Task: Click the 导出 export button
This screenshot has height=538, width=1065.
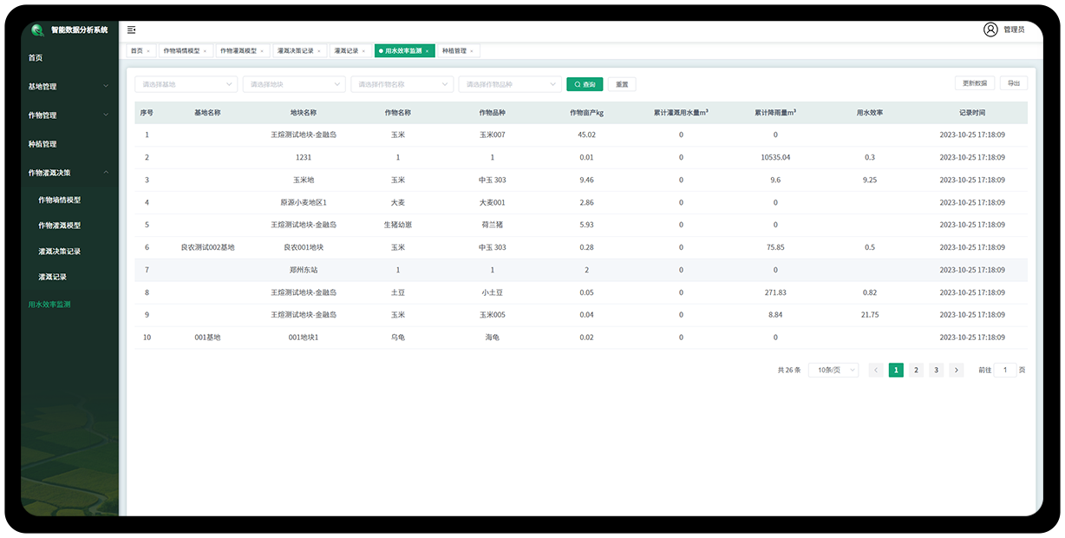Action: click(x=1012, y=82)
